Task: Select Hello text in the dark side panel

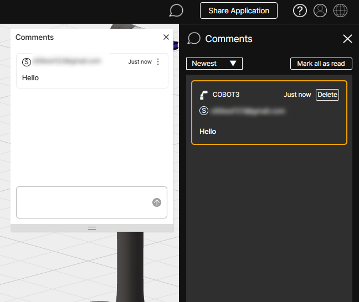Action: tap(208, 132)
